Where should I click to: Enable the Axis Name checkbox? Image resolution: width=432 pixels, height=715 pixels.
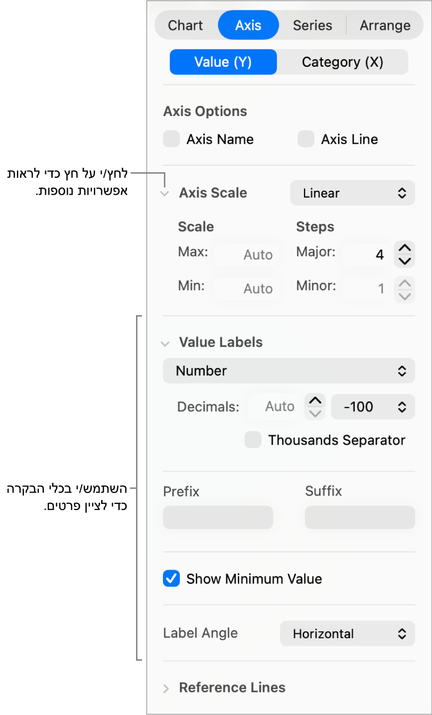[171, 139]
